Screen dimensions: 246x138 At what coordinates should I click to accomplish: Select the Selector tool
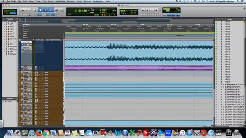click(46, 10)
